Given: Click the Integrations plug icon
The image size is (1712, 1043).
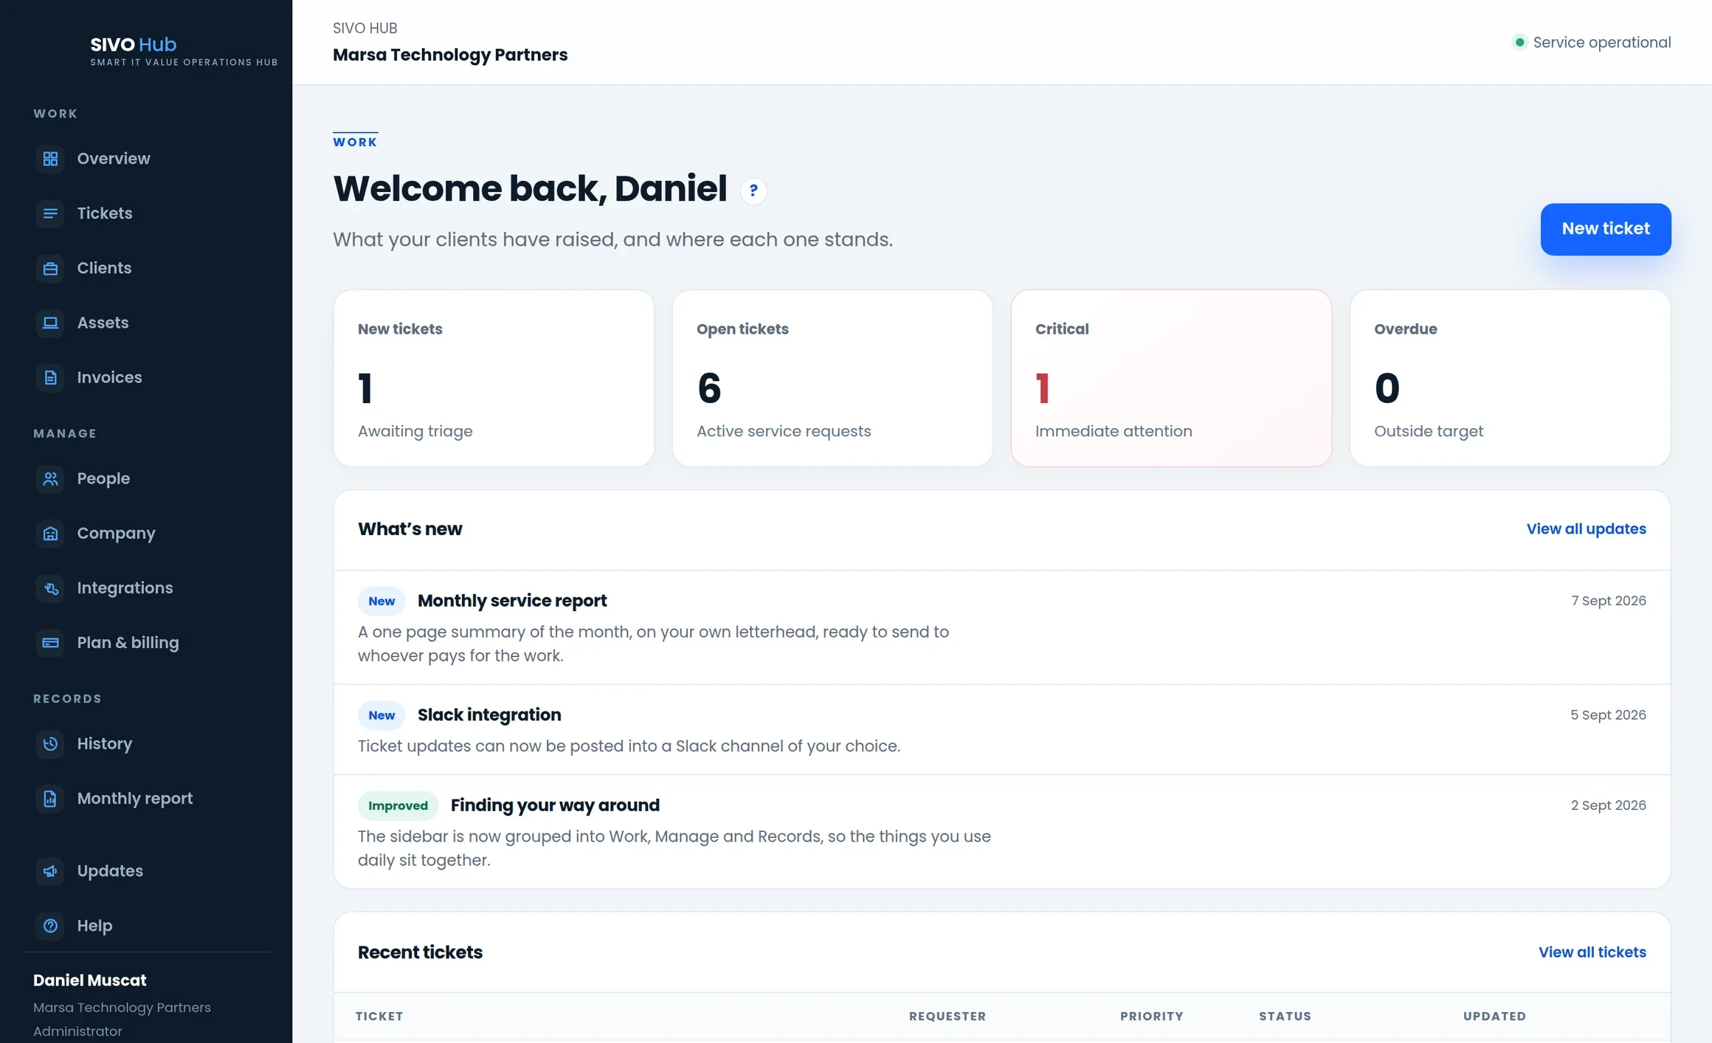Looking at the screenshot, I should 50,588.
